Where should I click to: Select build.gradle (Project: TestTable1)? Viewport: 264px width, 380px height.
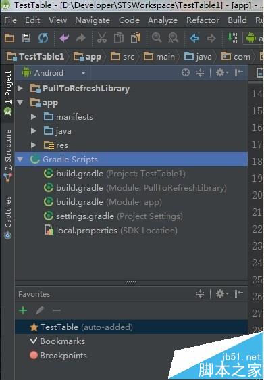[x=115, y=174]
